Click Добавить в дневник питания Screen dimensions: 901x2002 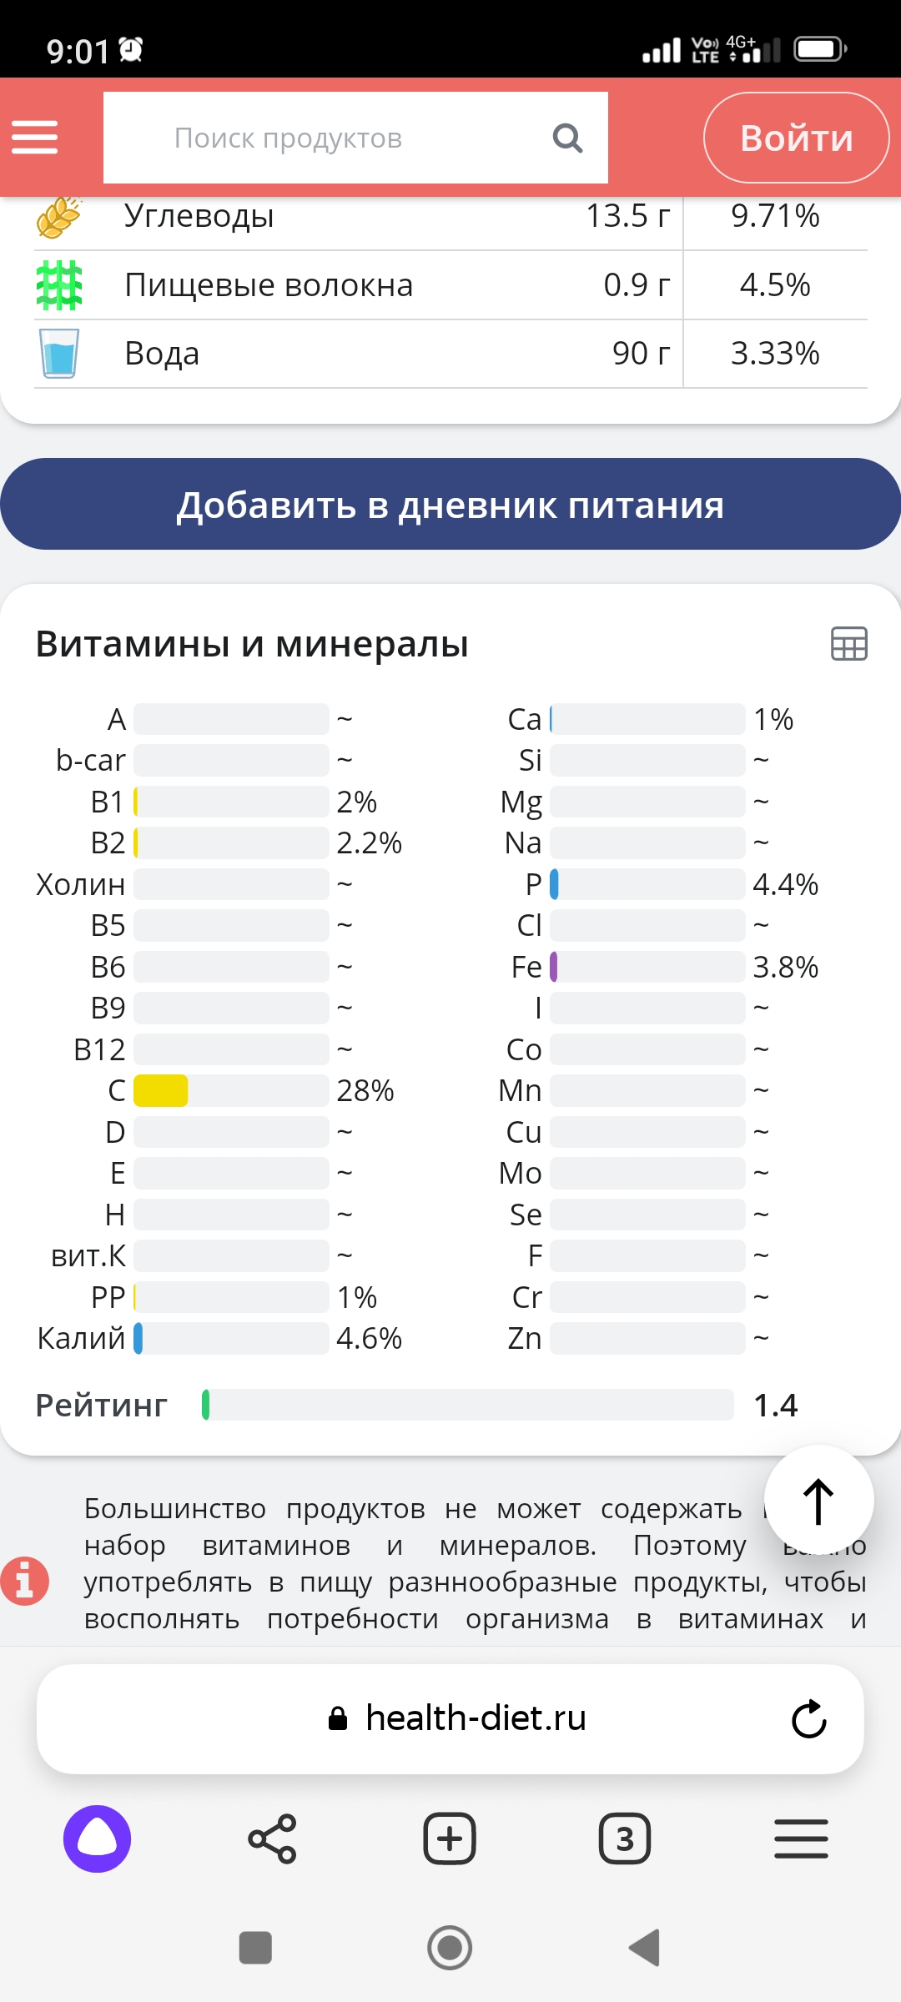tap(450, 504)
